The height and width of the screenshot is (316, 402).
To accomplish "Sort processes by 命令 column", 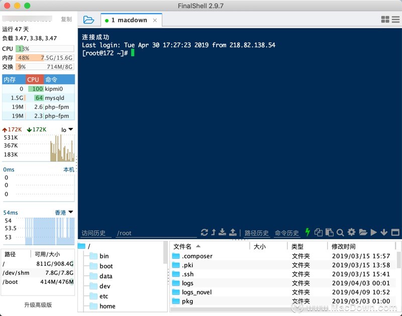I will pos(59,80).
